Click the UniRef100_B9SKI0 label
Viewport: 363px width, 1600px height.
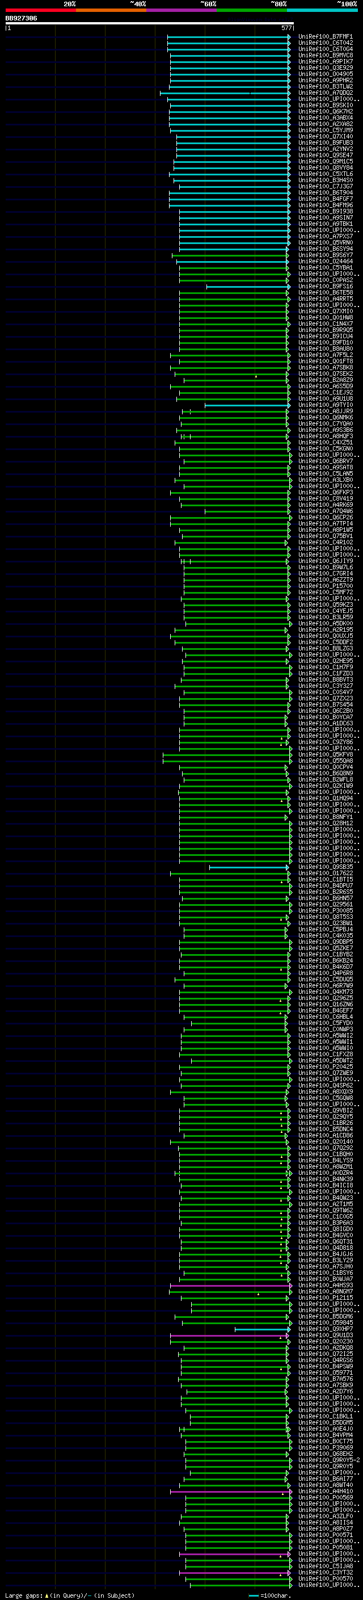pos(325,106)
